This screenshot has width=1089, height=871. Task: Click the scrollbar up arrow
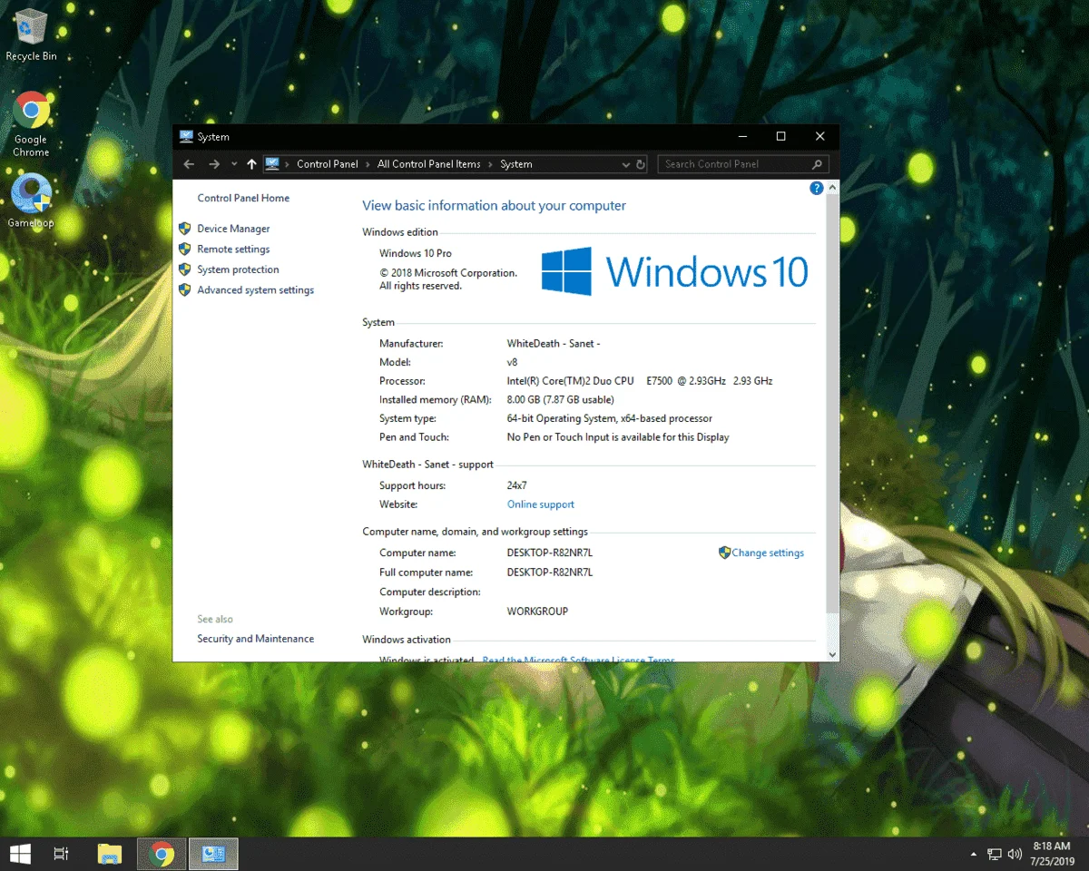(x=832, y=188)
